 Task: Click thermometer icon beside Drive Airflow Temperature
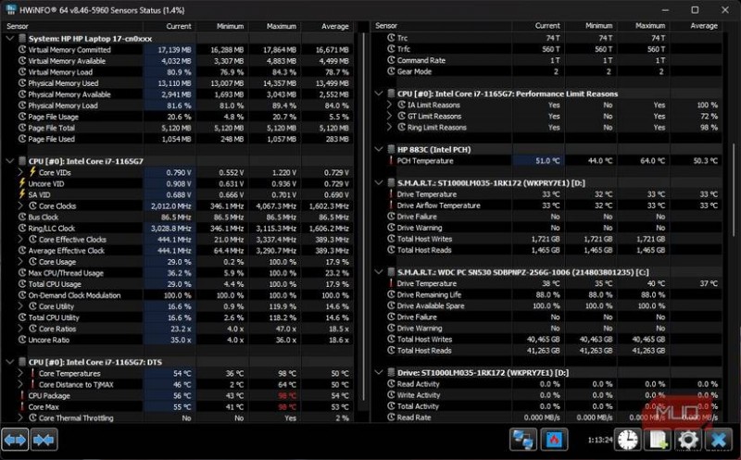tap(391, 205)
